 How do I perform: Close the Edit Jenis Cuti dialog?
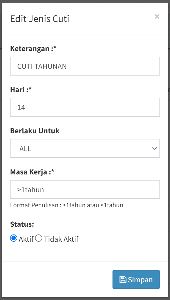point(157,17)
